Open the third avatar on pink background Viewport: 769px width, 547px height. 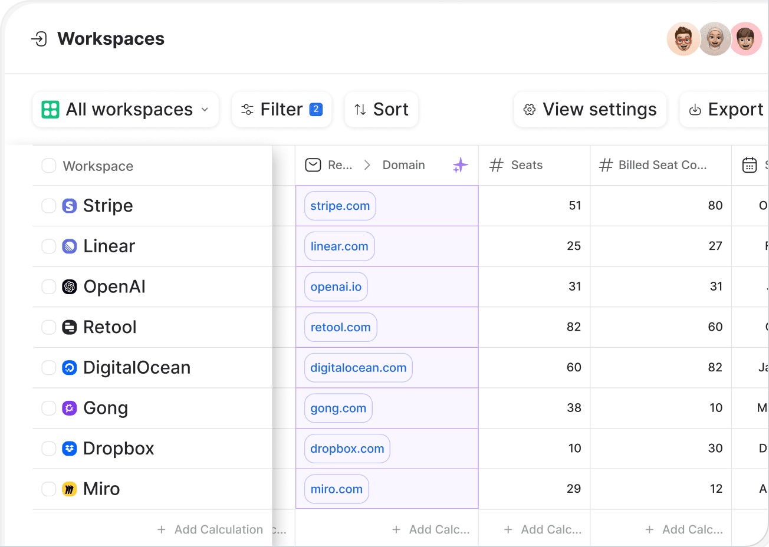click(746, 39)
